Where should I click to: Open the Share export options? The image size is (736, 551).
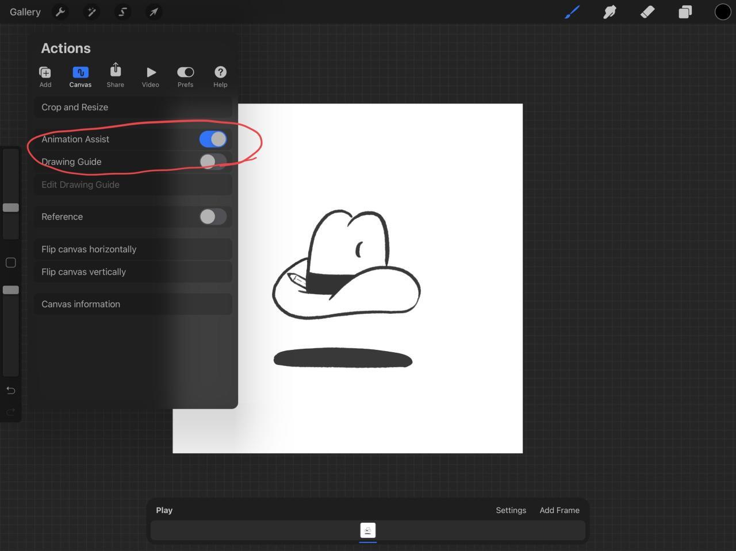115,76
